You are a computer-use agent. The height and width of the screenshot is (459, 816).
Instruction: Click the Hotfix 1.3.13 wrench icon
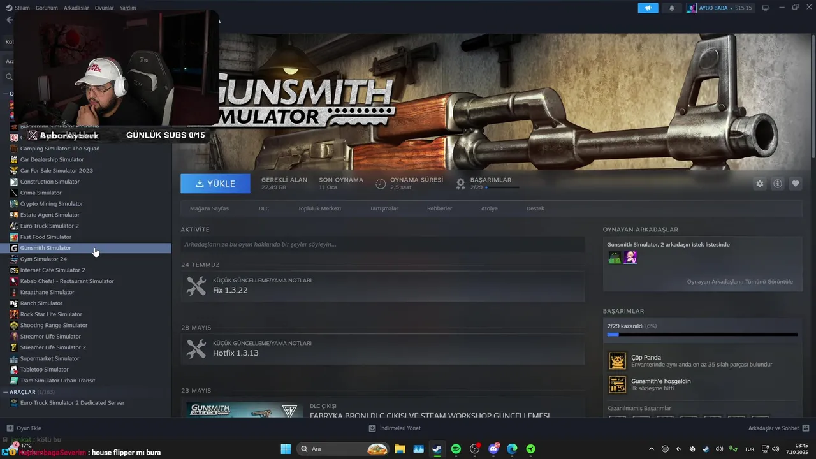click(196, 348)
